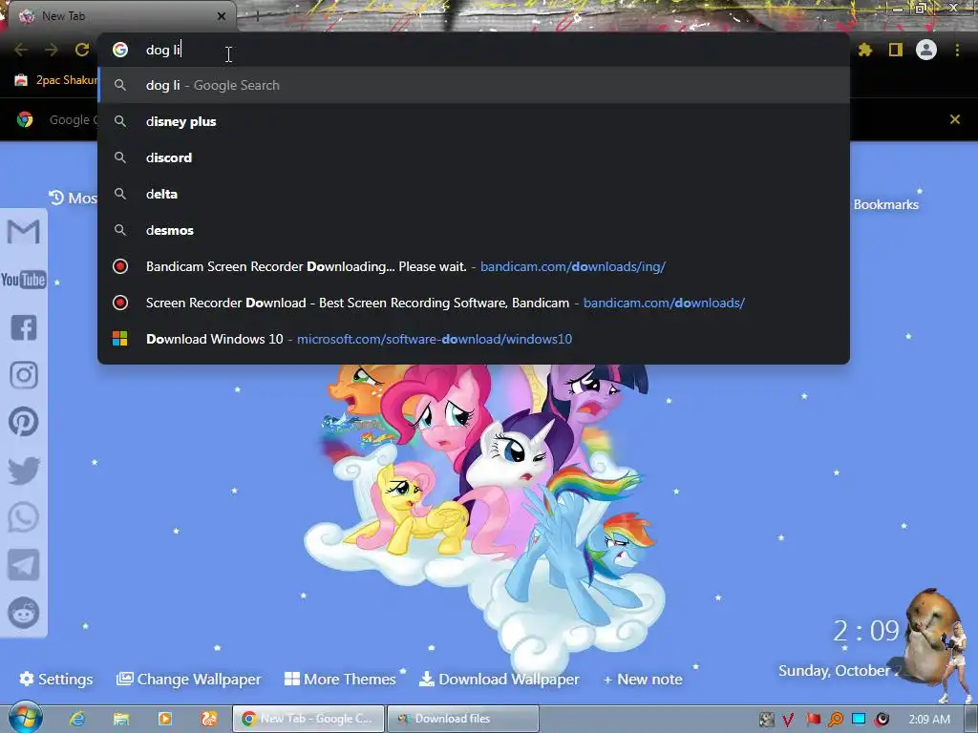This screenshot has width=978, height=733.
Task: Open Screen Recorder Download Bandicam suggestion
Action: (474, 303)
